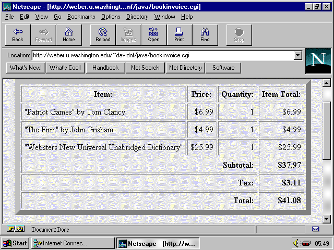Viewport: 334px width, 250px height.
Task: Click the Item Total: column header
Action: click(281, 94)
